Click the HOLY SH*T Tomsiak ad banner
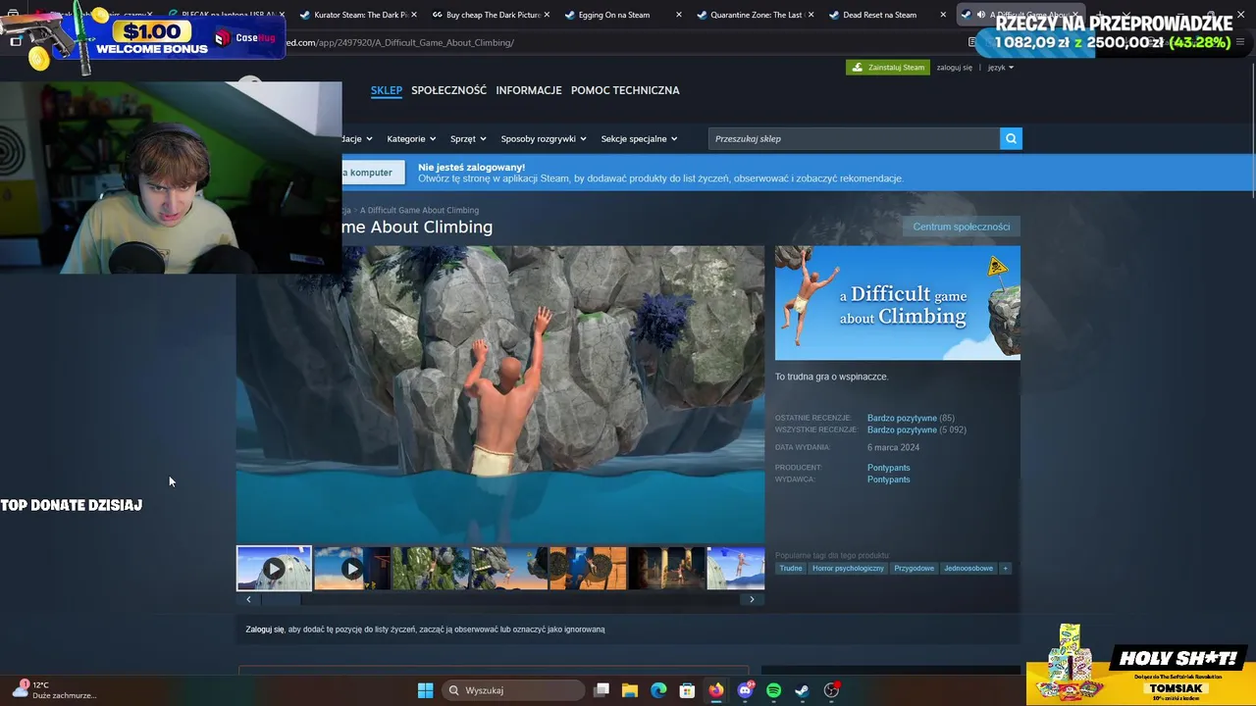 (1140, 664)
